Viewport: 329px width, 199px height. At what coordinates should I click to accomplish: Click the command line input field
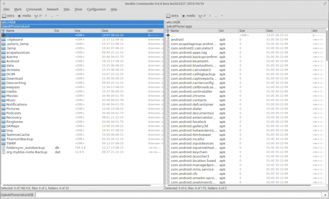pyautogui.click(x=181, y=195)
